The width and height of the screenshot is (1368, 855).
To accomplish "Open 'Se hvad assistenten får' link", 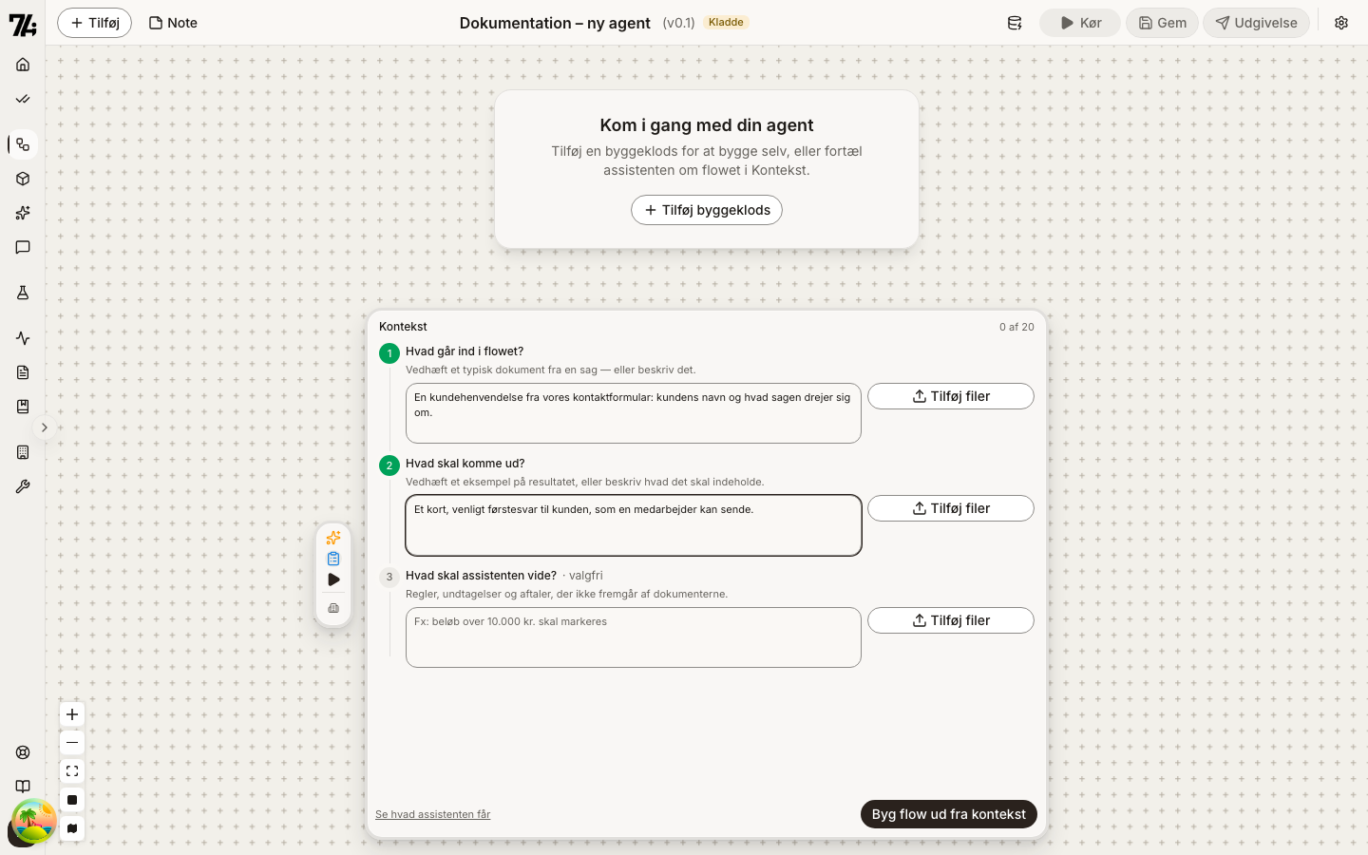I will click(433, 814).
